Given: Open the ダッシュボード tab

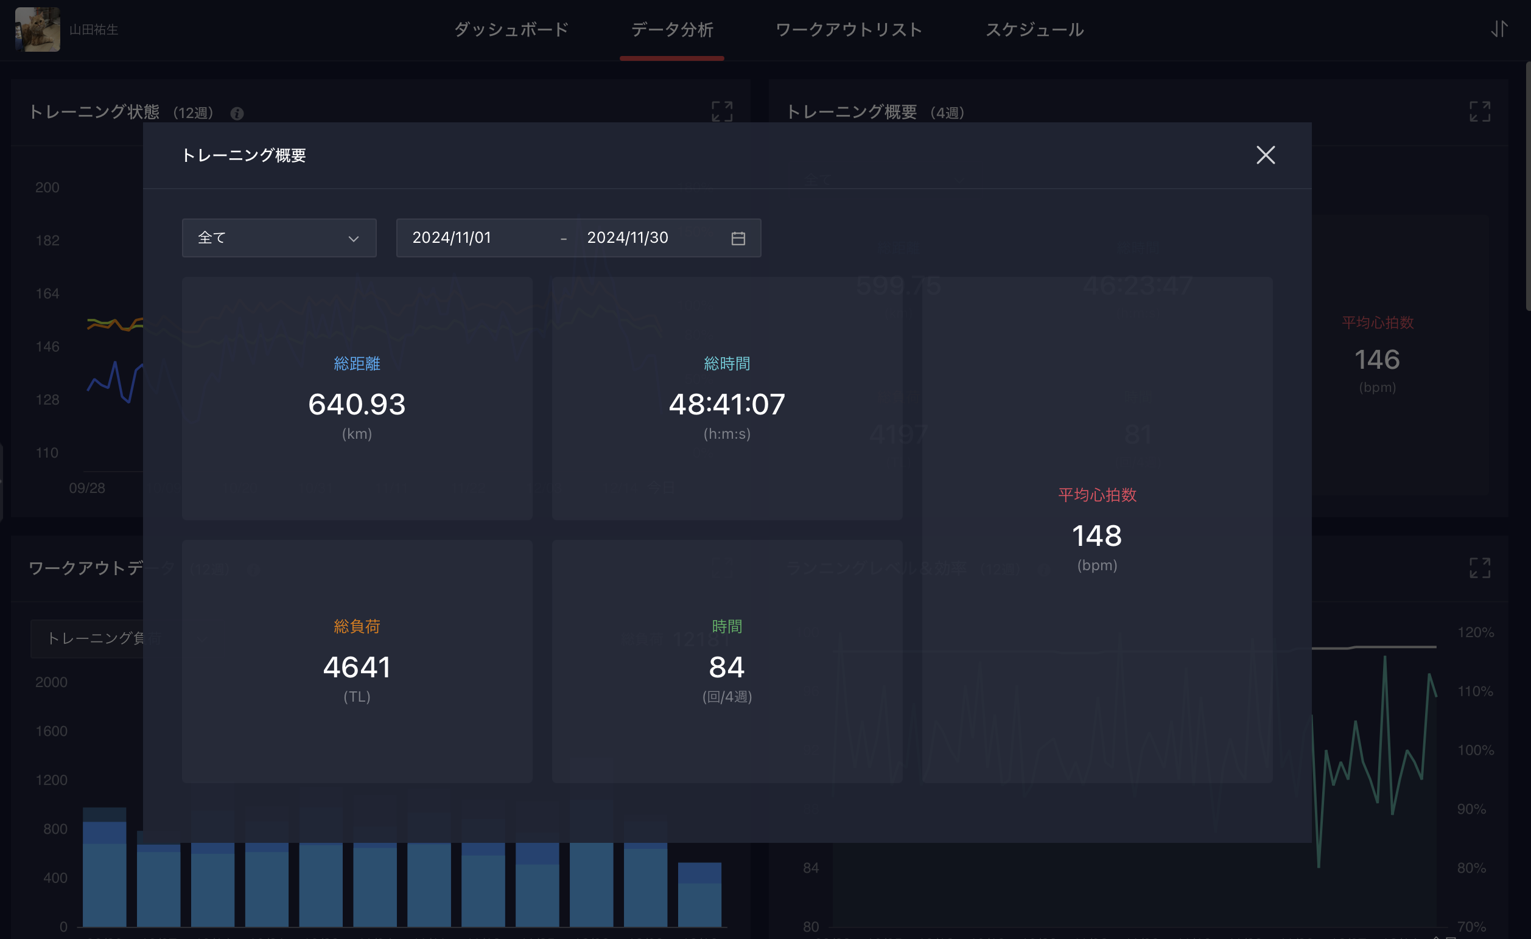Looking at the screenshot, I should click(x=511, y=29).
